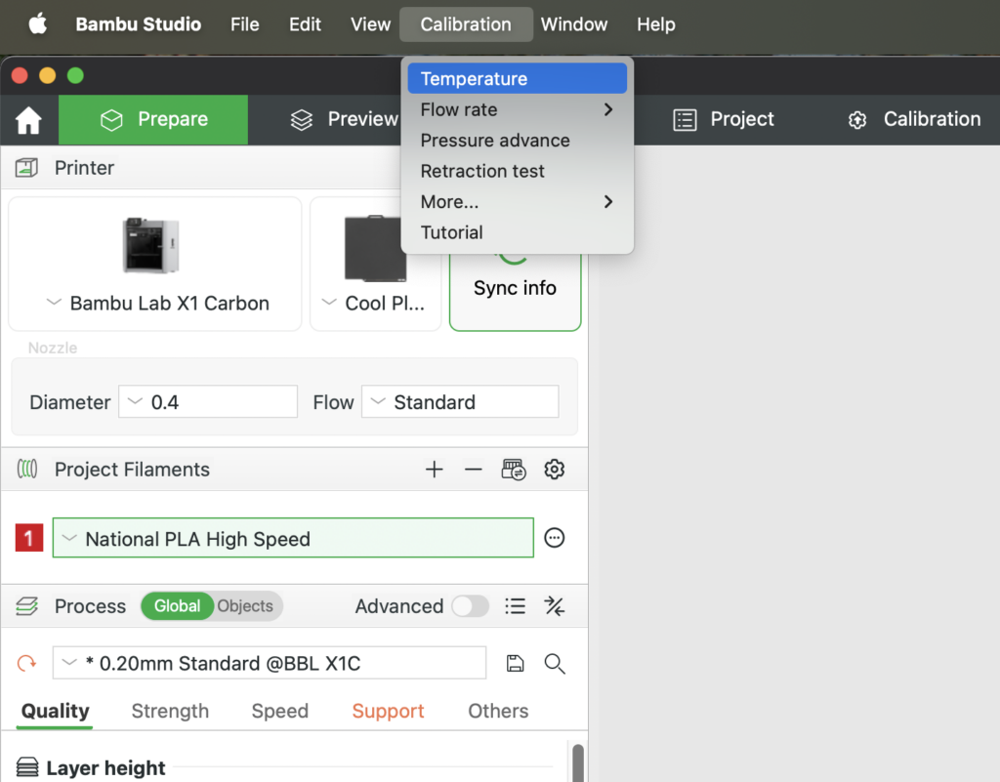Open the Help menu
This screenshot has height=782, width=1000.
(x=655, y=24)
